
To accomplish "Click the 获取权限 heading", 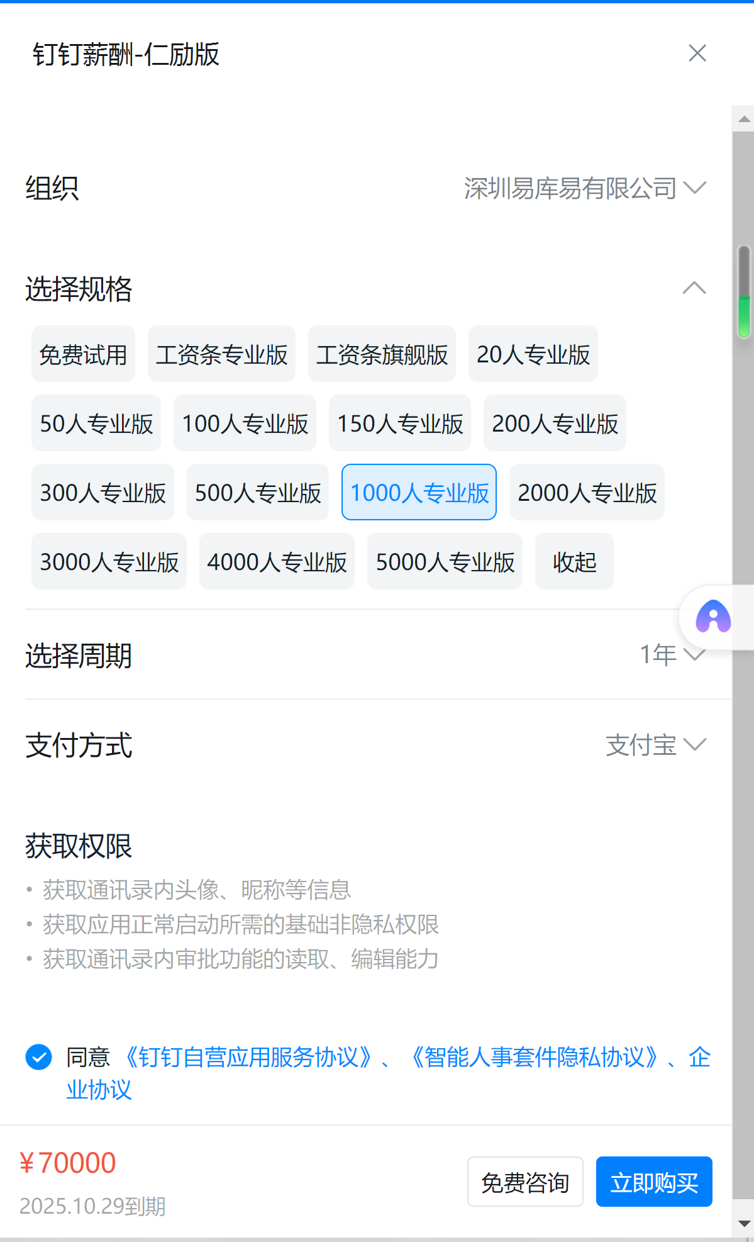I will [x=79, y=846].
